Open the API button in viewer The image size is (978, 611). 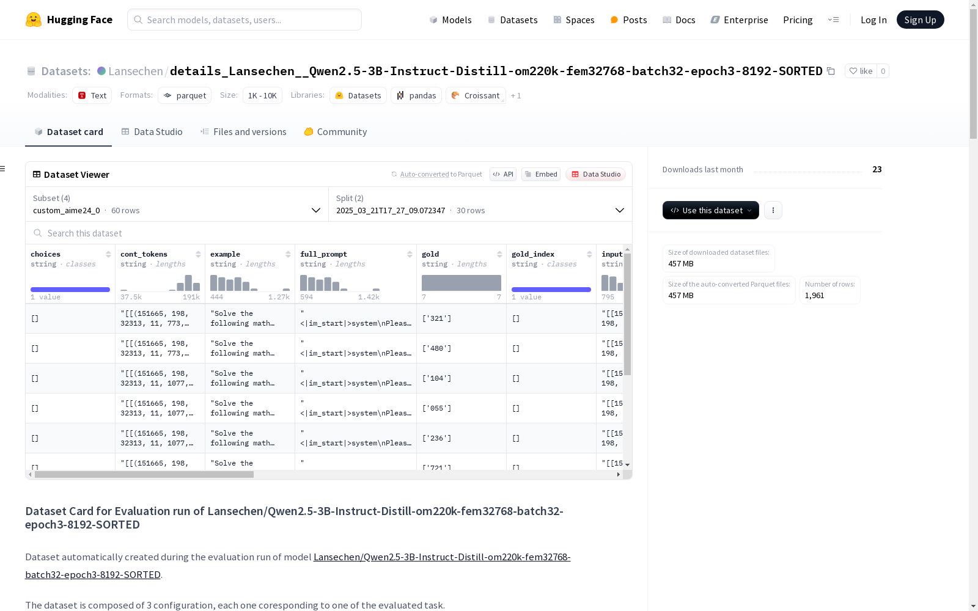(x=503, y=174)
